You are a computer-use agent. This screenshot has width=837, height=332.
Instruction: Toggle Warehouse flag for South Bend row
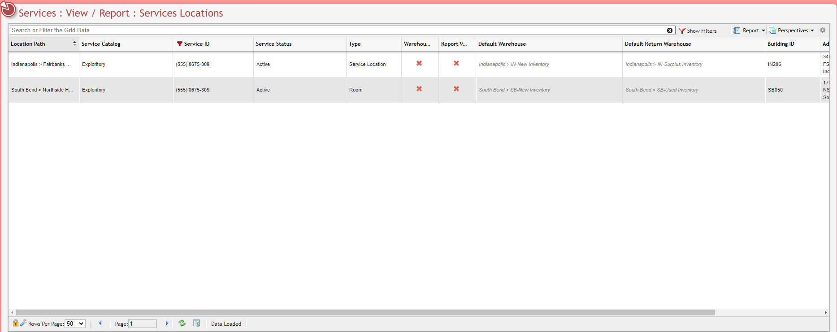pos(419,89)
